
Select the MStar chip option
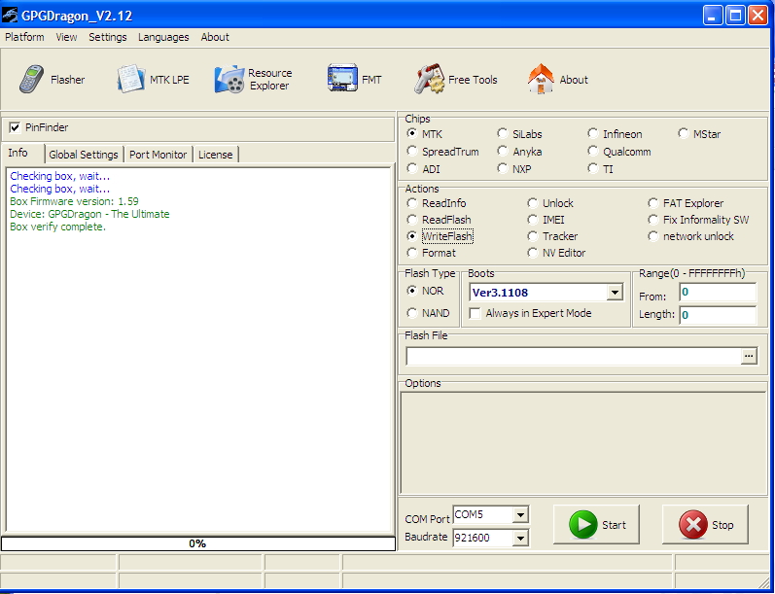click(x=683, y=133)
